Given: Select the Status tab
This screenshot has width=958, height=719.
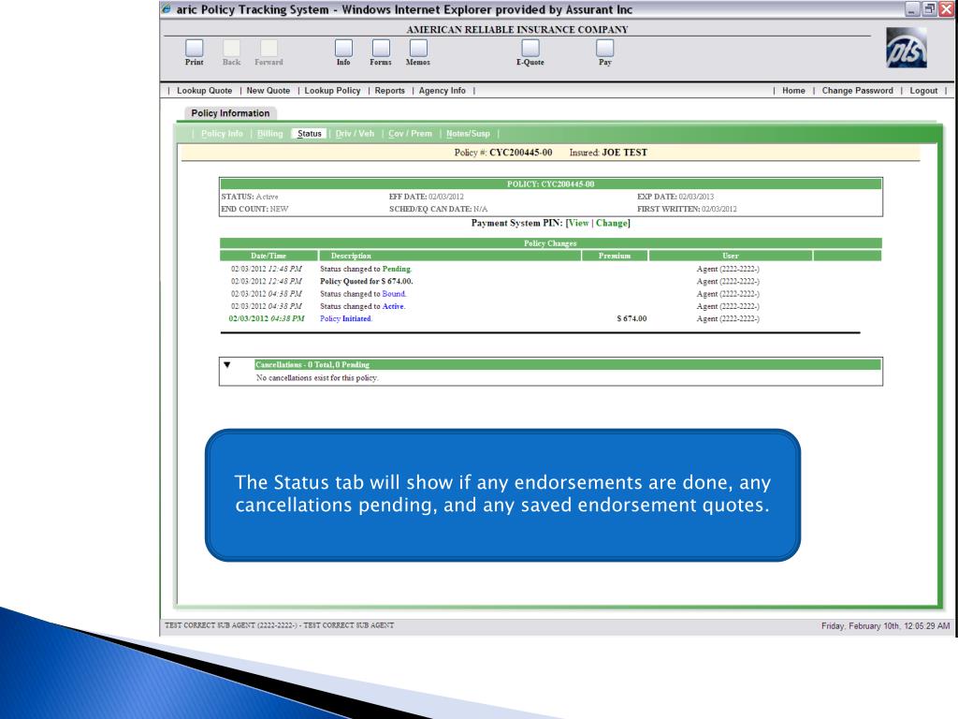Looking at the screenshot, I should (309, 133).
